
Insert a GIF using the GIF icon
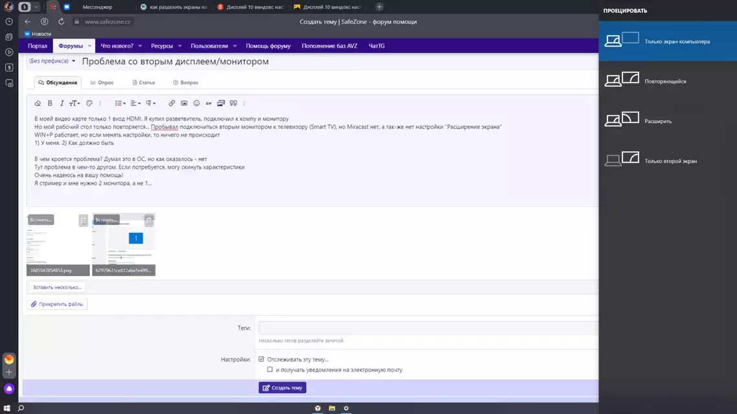209,103
